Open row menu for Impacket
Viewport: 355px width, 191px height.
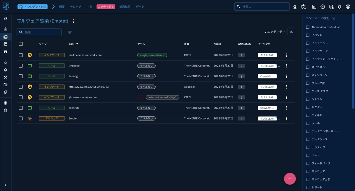[286, 66]
